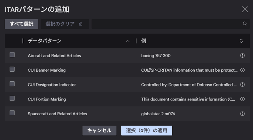Enable CUI Portion Marking checkbox
This screenshot has height=140, width=253.
[12, 98]
